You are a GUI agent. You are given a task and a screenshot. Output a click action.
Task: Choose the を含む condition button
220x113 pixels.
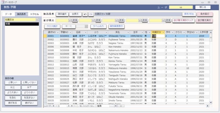tap(13, 98)
